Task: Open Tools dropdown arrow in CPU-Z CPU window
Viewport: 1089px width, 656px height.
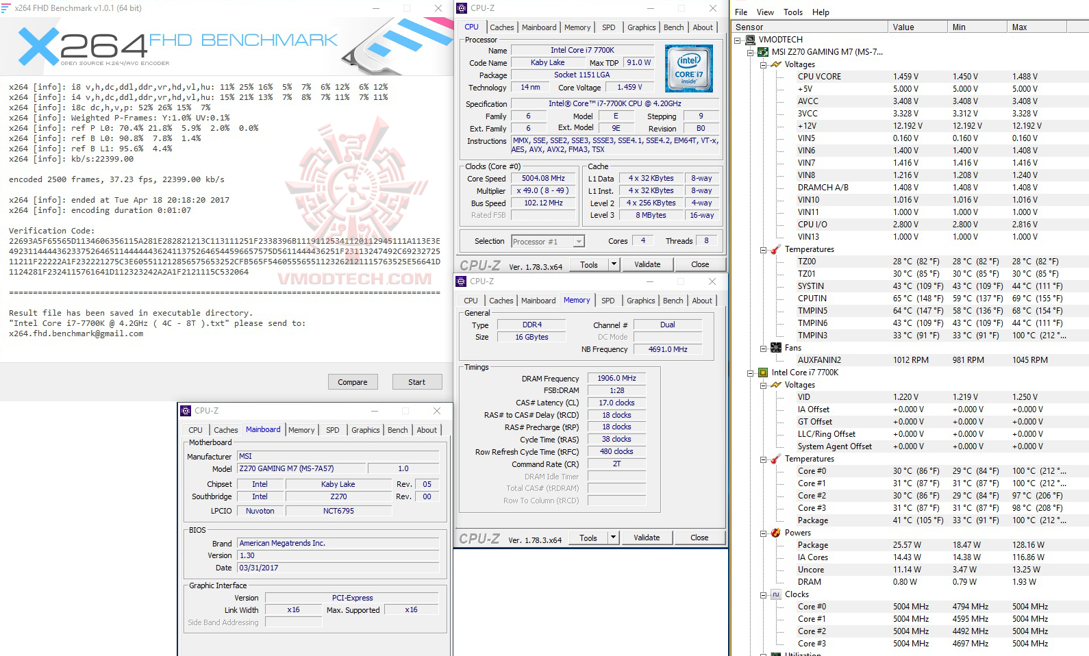Action: 614,264
